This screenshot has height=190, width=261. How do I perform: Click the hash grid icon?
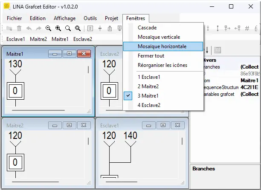click(x=247, y=28)
